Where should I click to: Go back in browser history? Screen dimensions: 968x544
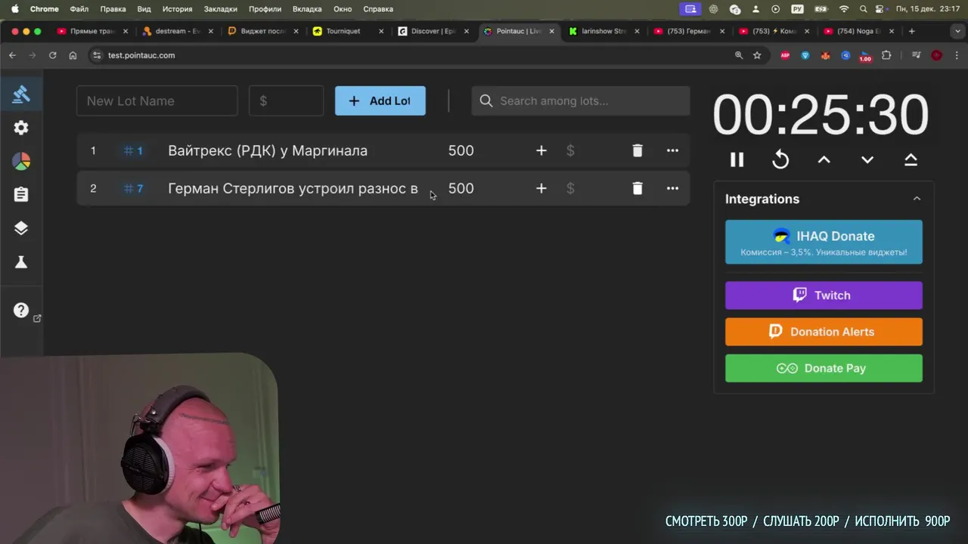pos(12,55)
